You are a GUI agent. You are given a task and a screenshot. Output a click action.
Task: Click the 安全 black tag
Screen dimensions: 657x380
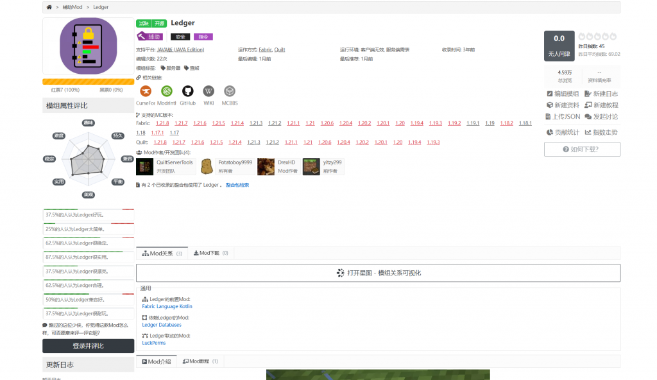point(180,37)
